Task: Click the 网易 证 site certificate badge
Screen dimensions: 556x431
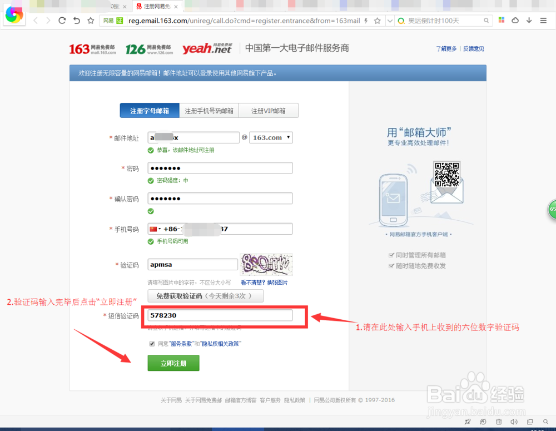Action: [113, 21]
